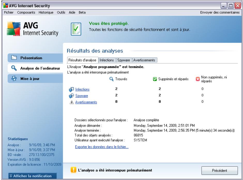Image resolution: width=243 pixels, height=180 pixels.
Task: Click Version AVG 9.0.656 text
Action: pos(24,160)
